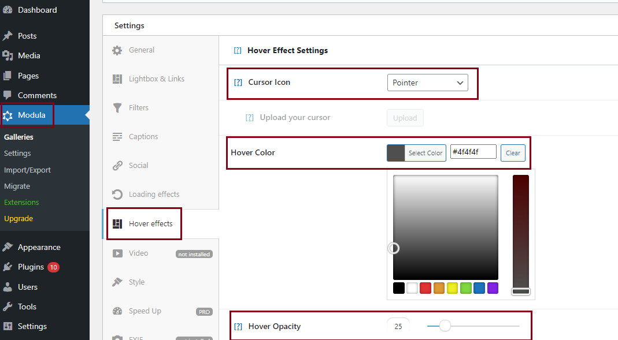This screenshot has height=340, width=618.
Task: Click the Loading effects refresh icon
Action: pos(117,195)
